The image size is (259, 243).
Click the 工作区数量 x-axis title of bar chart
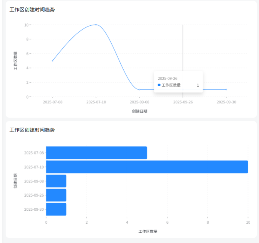pyautogui.click(x=148, y=232)
